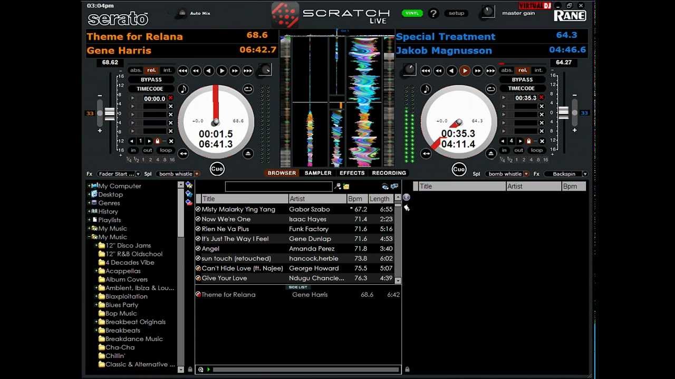Viewport: 675px width, 379px height.
Task: Set loop out point on left deck
Action: [148, 150]
